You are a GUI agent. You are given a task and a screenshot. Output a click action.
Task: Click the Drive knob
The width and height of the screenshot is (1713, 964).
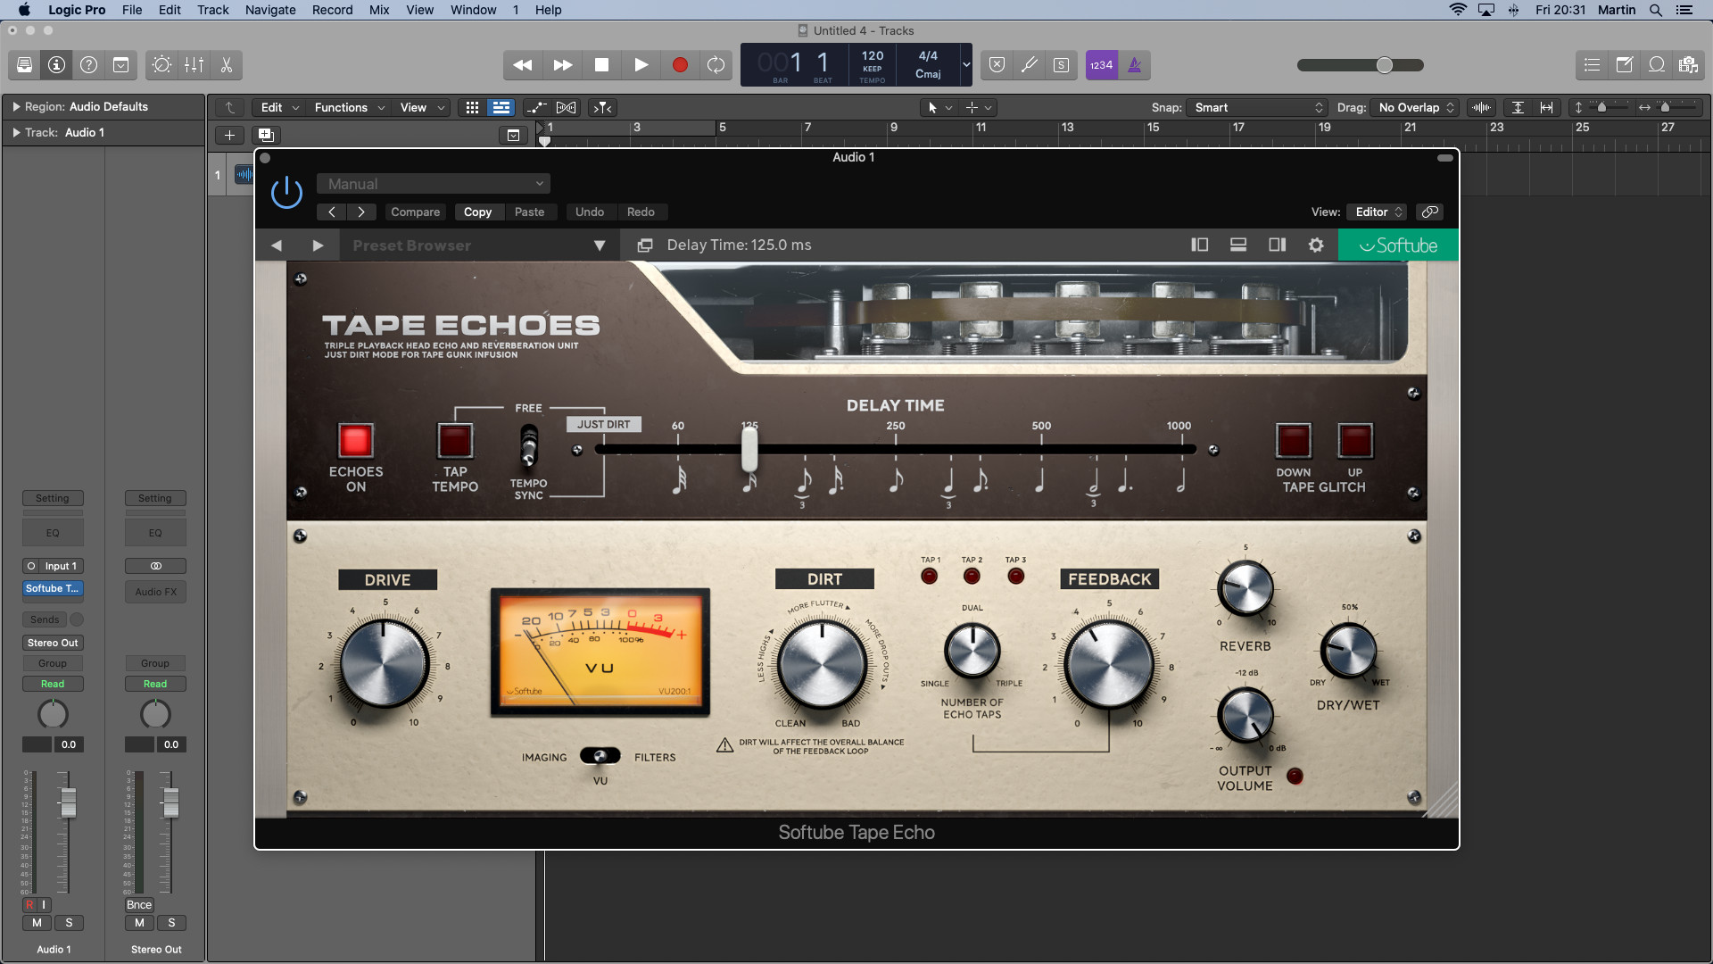click(x=385, y=664)
